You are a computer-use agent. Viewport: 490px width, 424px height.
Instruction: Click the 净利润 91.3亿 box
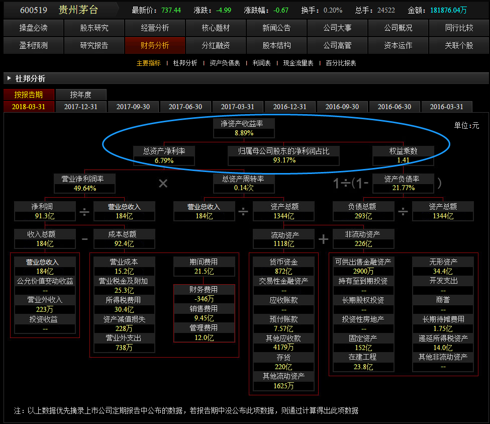[45, 211]
